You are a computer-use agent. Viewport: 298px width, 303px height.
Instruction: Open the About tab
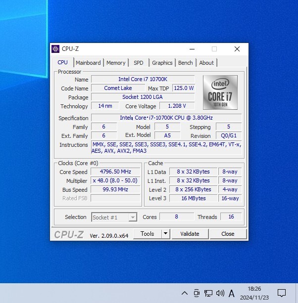point(206,63)
